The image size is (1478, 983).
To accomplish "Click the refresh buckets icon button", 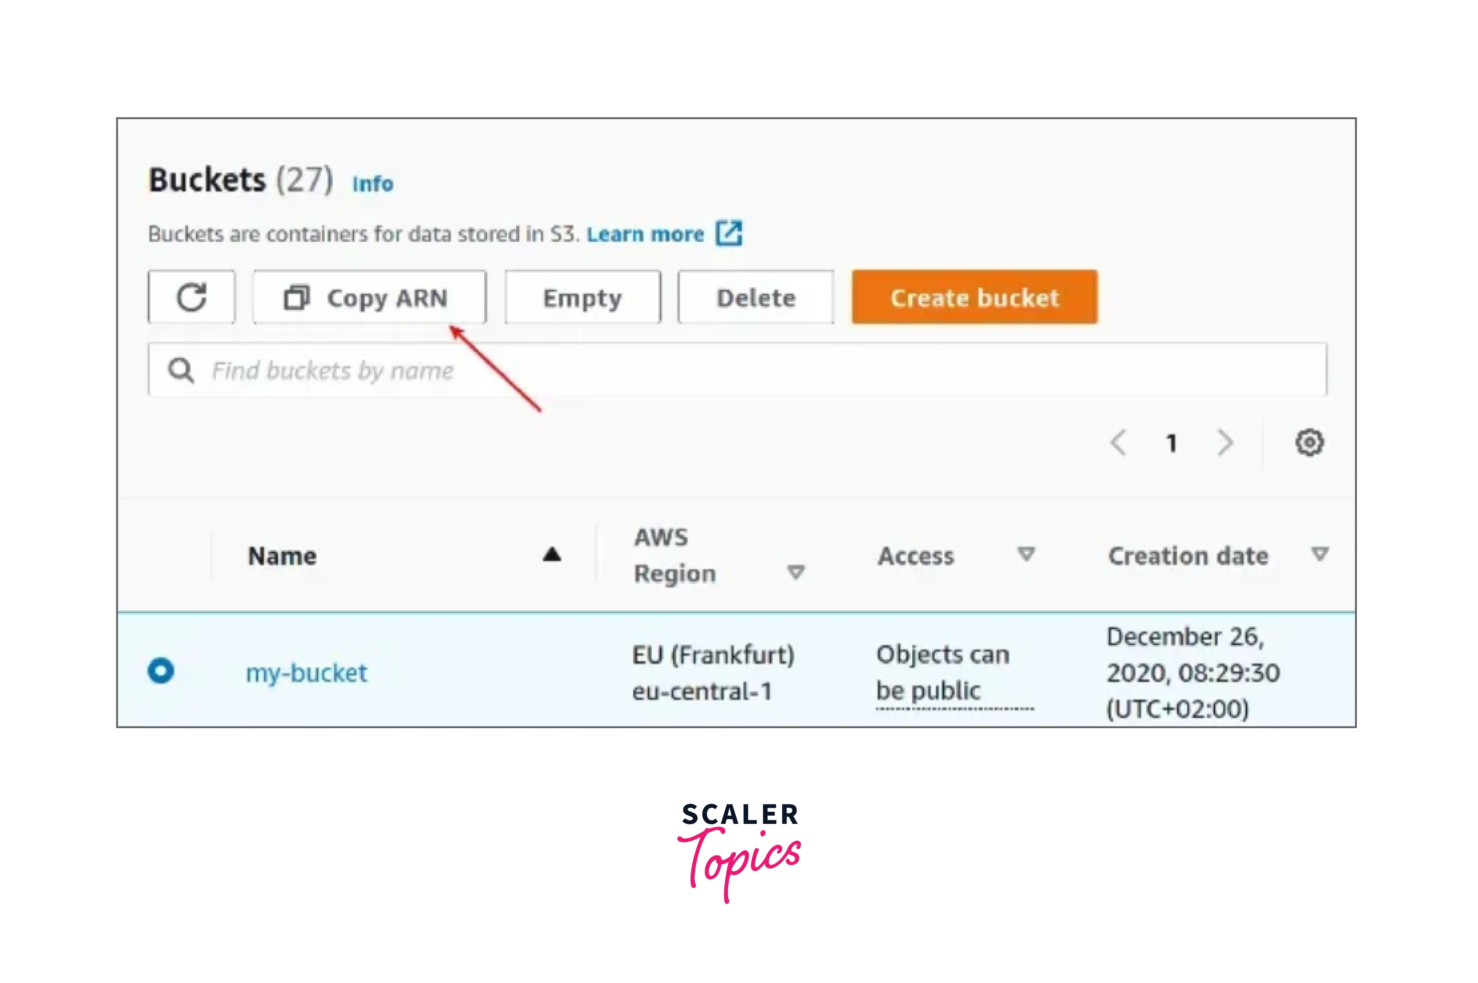I will pyautogui.click(x=191, y=297).
